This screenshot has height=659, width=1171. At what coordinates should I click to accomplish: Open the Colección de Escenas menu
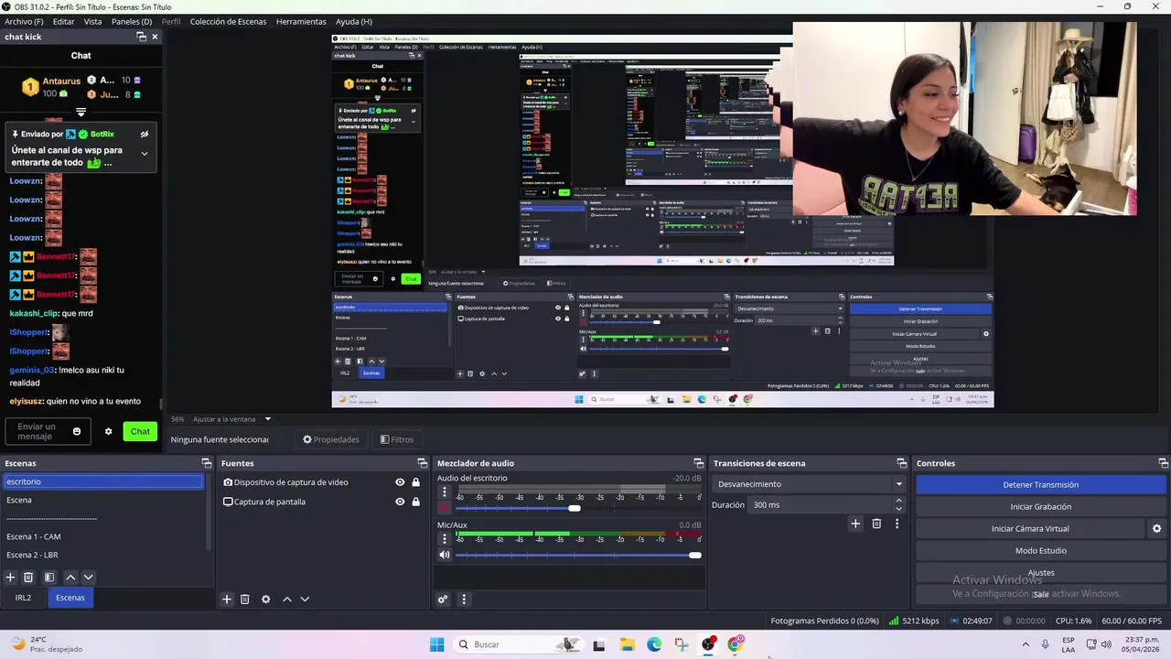pos(228,21)
